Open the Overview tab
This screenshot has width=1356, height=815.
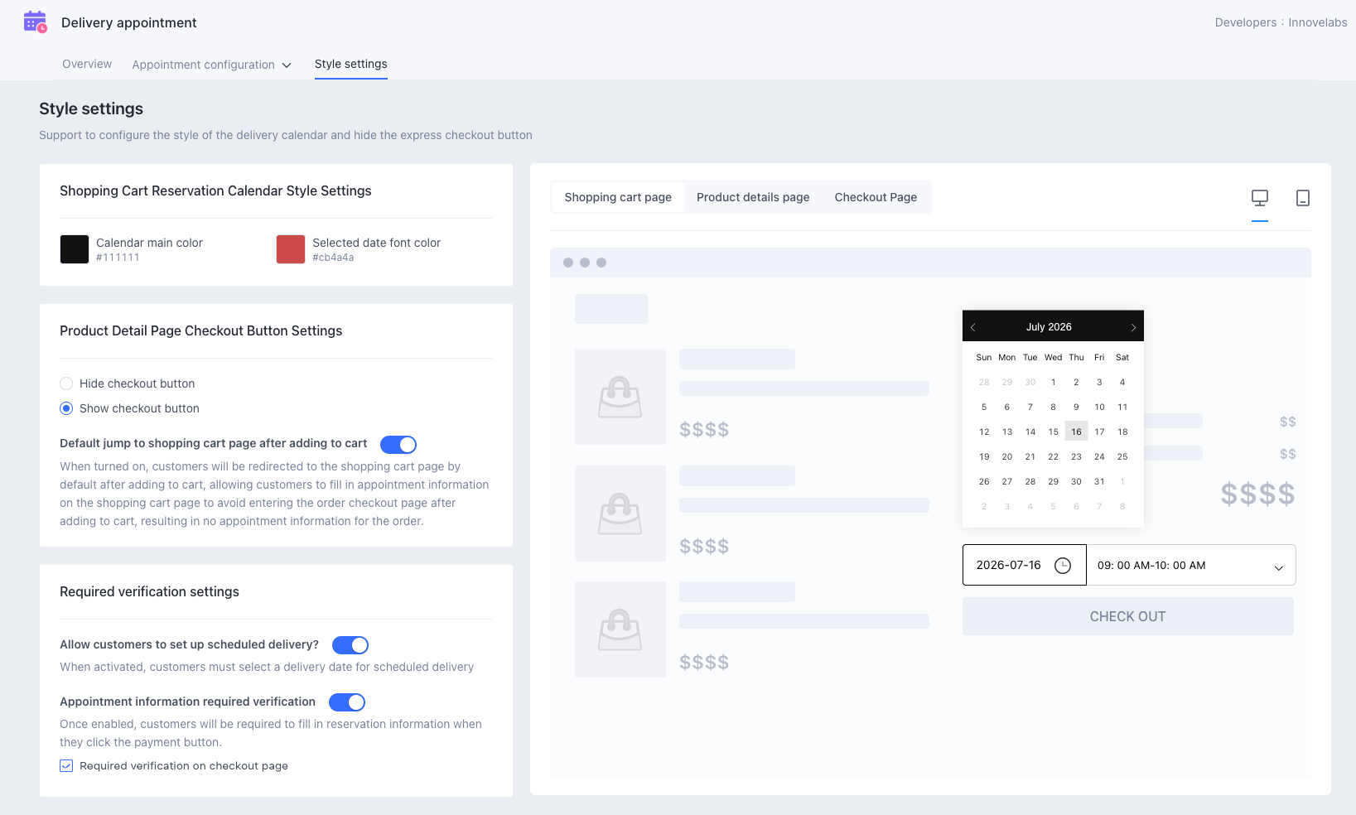pos(87,64)
